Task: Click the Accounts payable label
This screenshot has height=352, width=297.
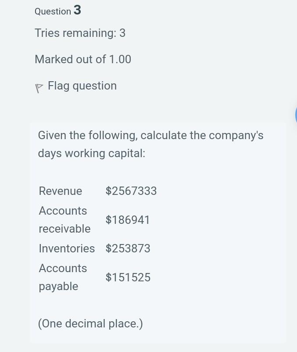Action: point(63,277)
